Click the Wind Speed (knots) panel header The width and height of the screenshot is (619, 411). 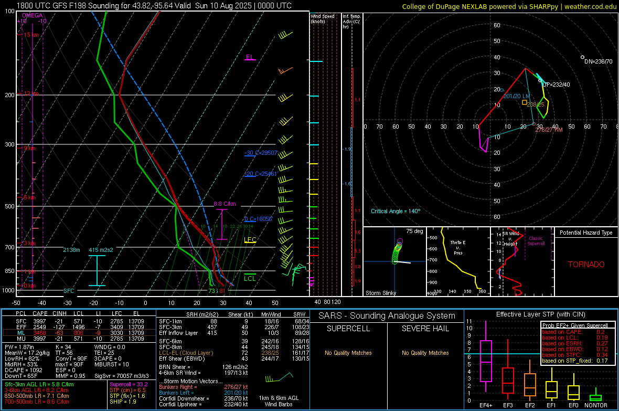pos(322,18)
